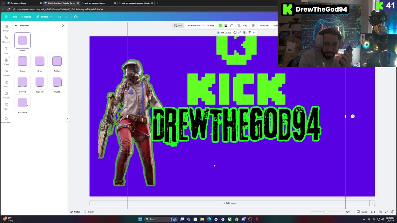Open a new browser tab
The height and width of the screenshot is (223, 397).
[158, 3]
